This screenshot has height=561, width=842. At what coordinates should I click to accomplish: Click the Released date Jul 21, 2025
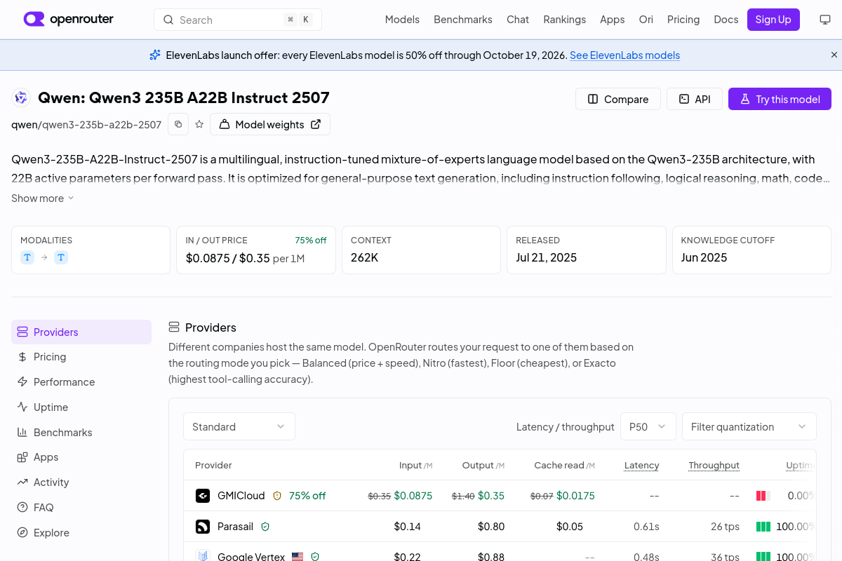tap(546, 257)
